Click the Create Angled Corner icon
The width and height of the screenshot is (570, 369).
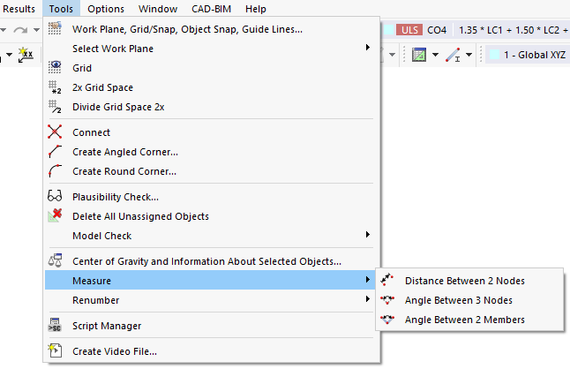tap(55, 152)
